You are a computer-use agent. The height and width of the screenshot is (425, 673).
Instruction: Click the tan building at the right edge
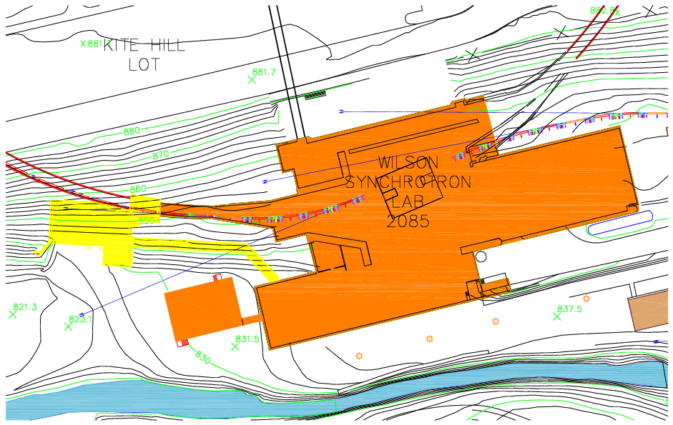(649, 310)
